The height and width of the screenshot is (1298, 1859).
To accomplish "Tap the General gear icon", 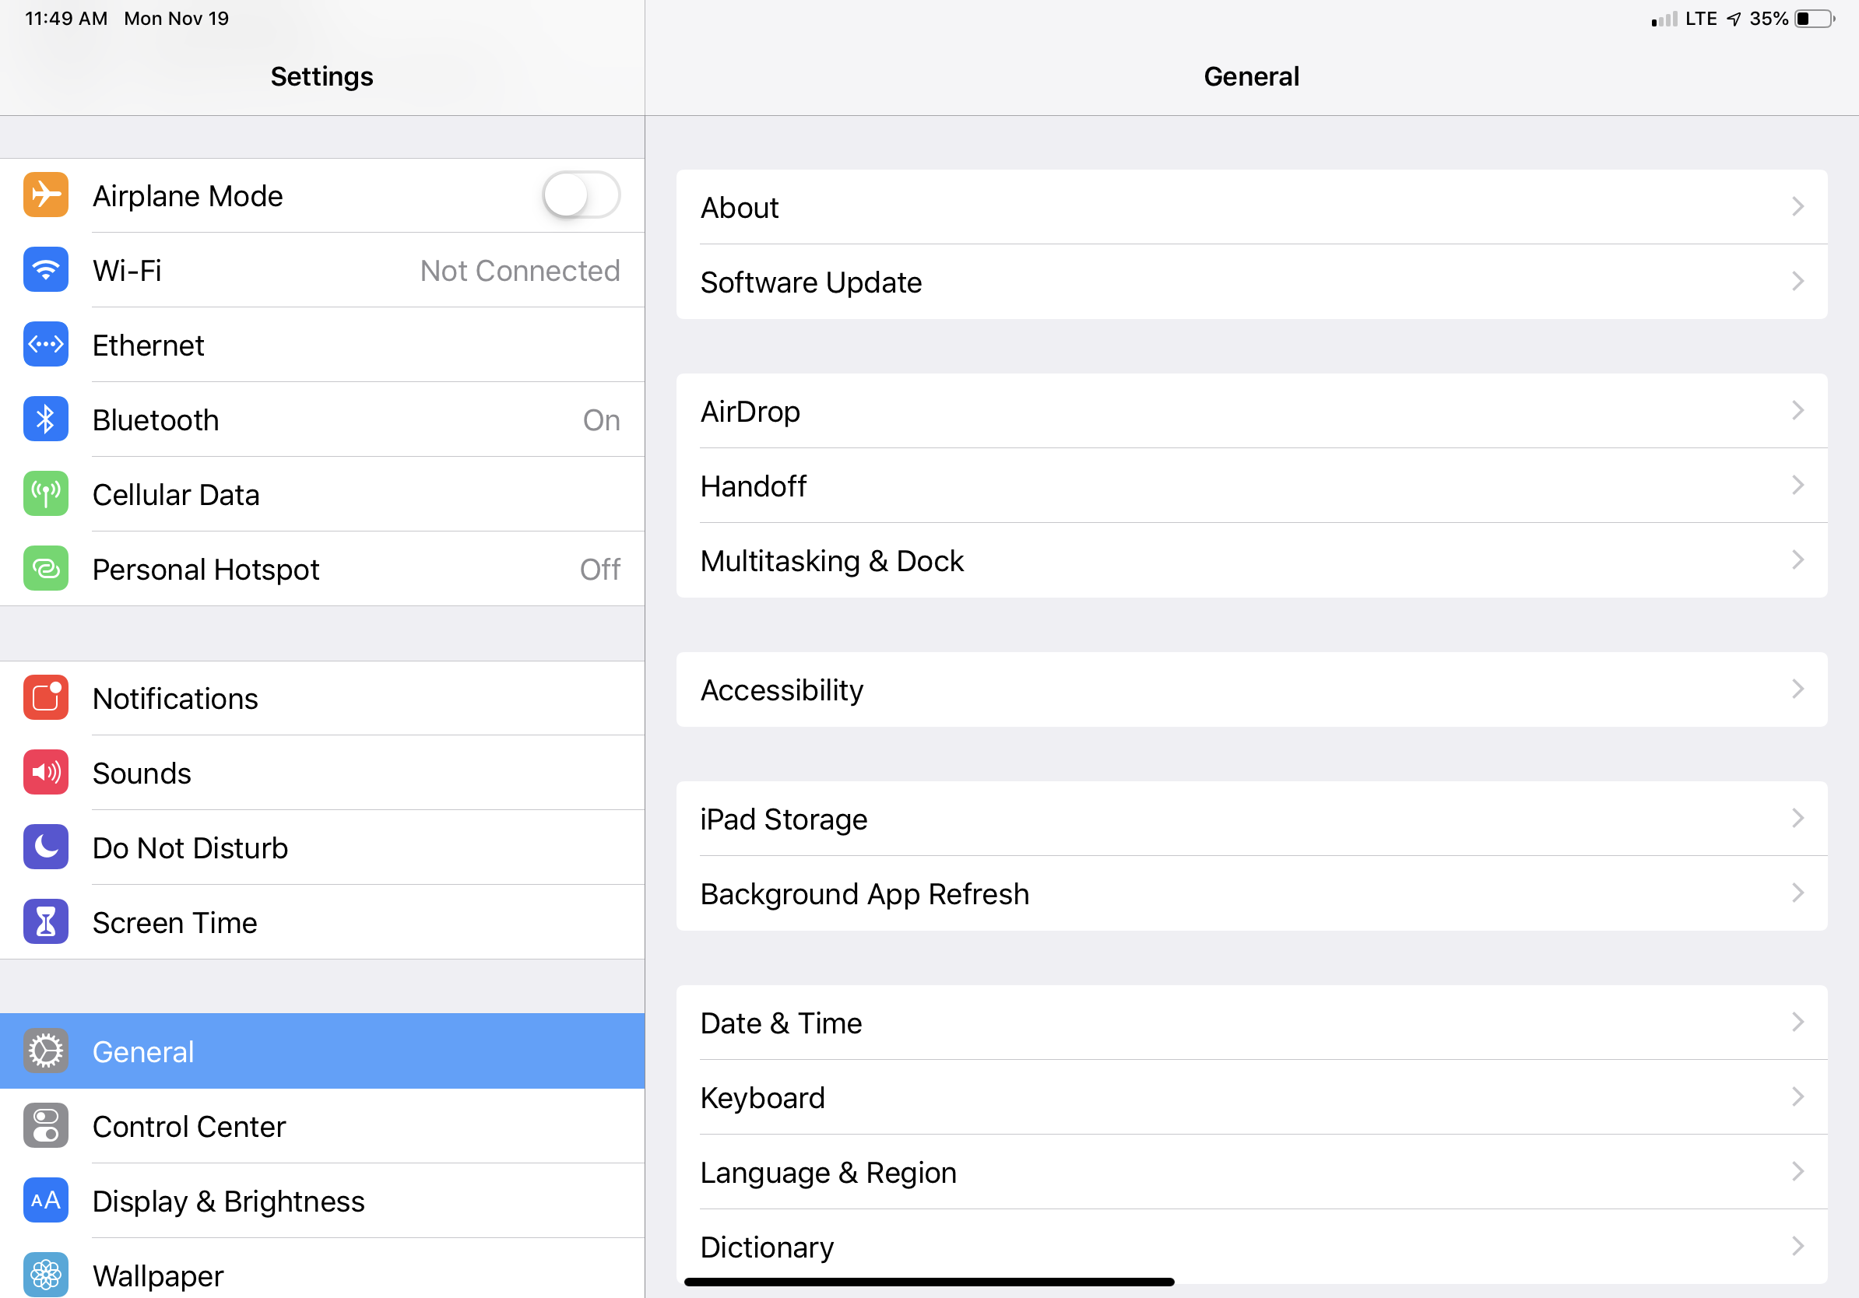I will (x=46, y=1051).
